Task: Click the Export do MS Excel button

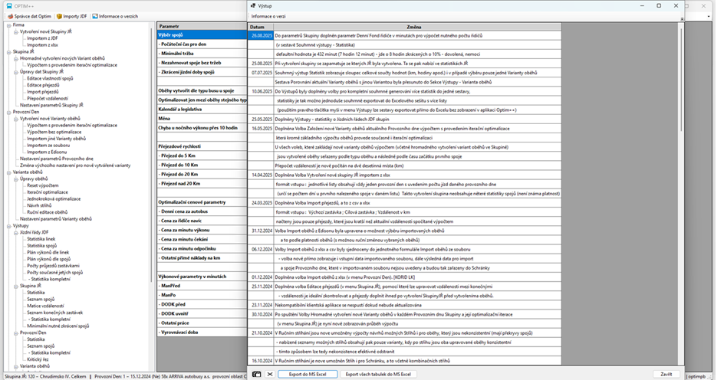Action: 307,374
